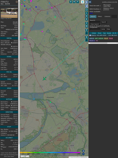Viewport: 118px width, 158px height.
Task: Open the OH-LWI registration link
Action: (x=15, y=22)
